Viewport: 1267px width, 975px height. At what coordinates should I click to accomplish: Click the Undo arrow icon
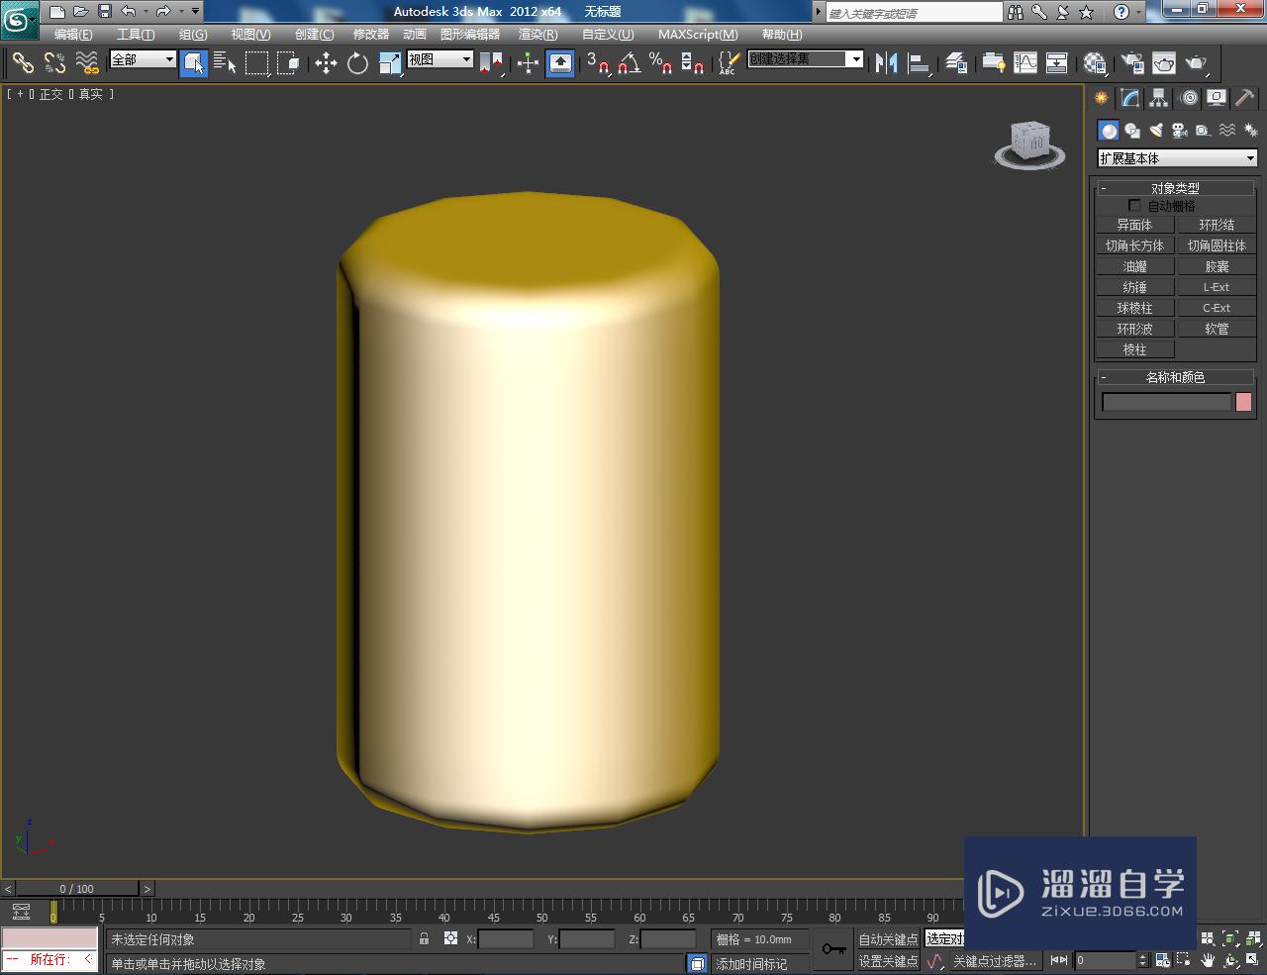(129, 12)
